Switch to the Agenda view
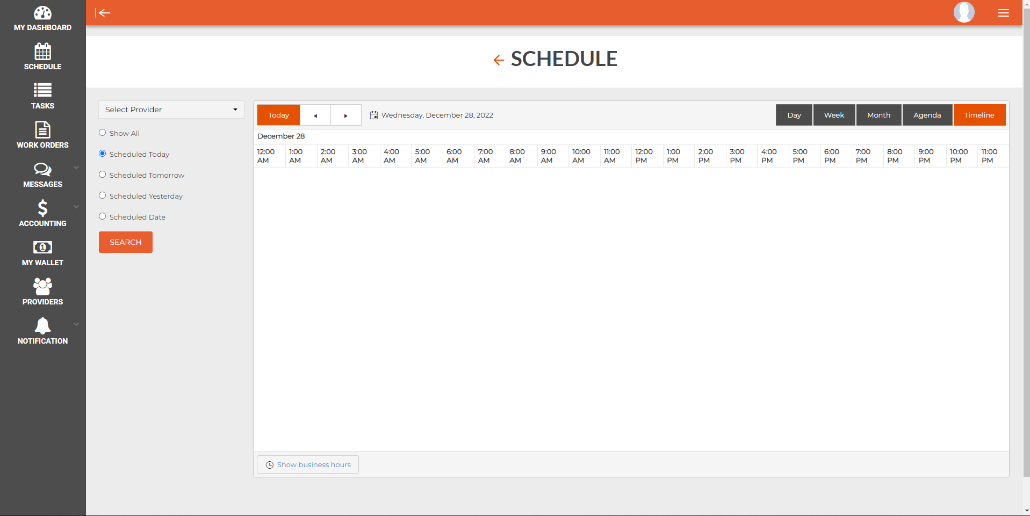 point(927,115)
